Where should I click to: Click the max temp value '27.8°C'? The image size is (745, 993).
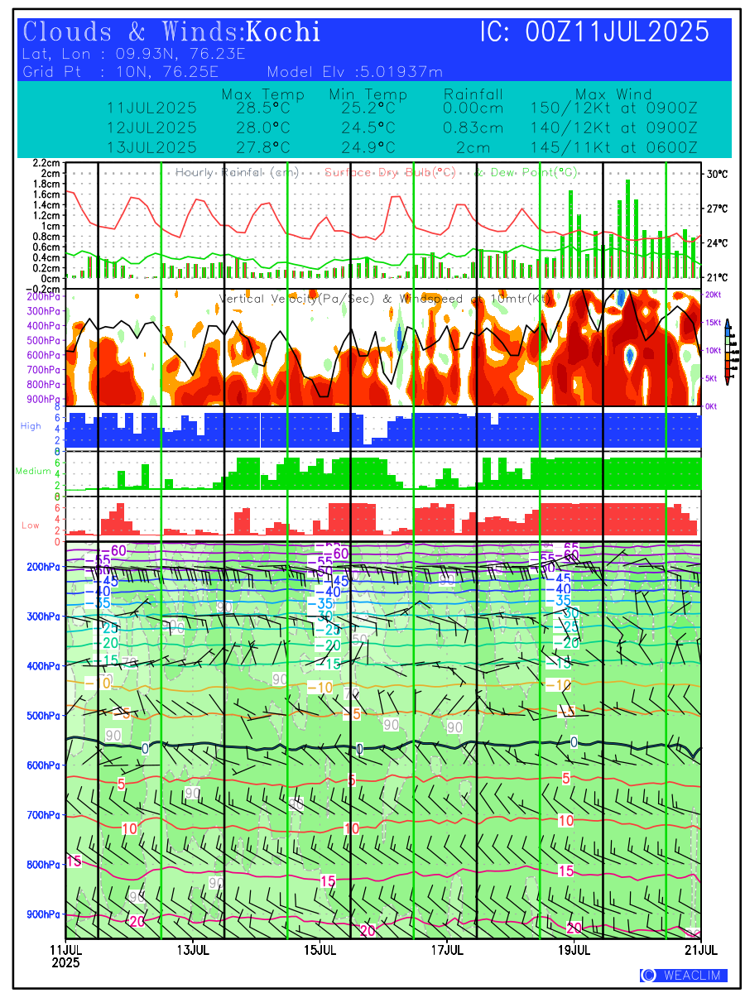(x=262, y=148)
